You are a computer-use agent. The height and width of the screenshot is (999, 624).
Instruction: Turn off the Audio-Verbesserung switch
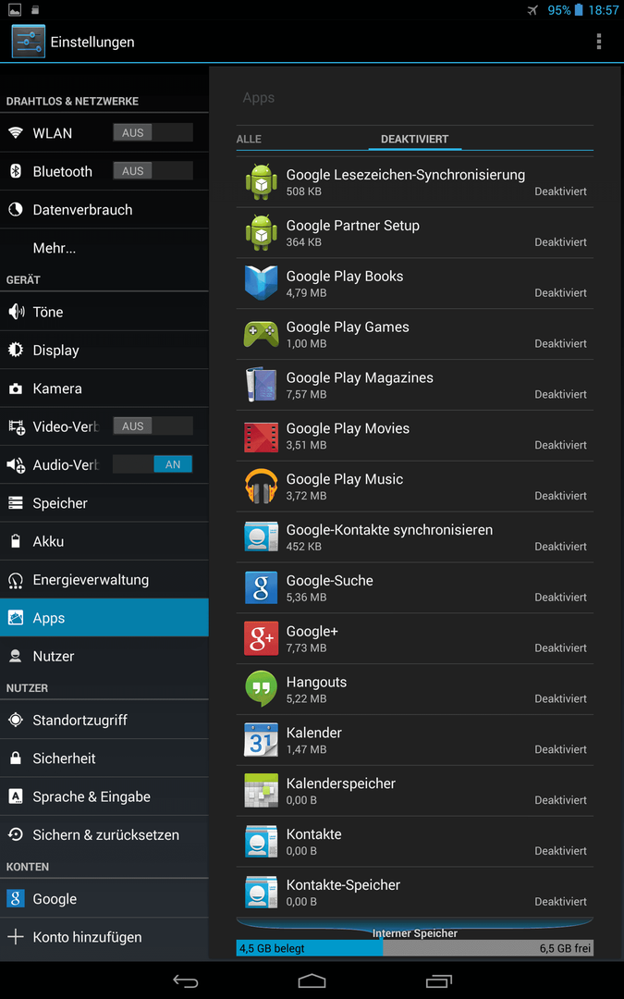click(x=153, y=464)
